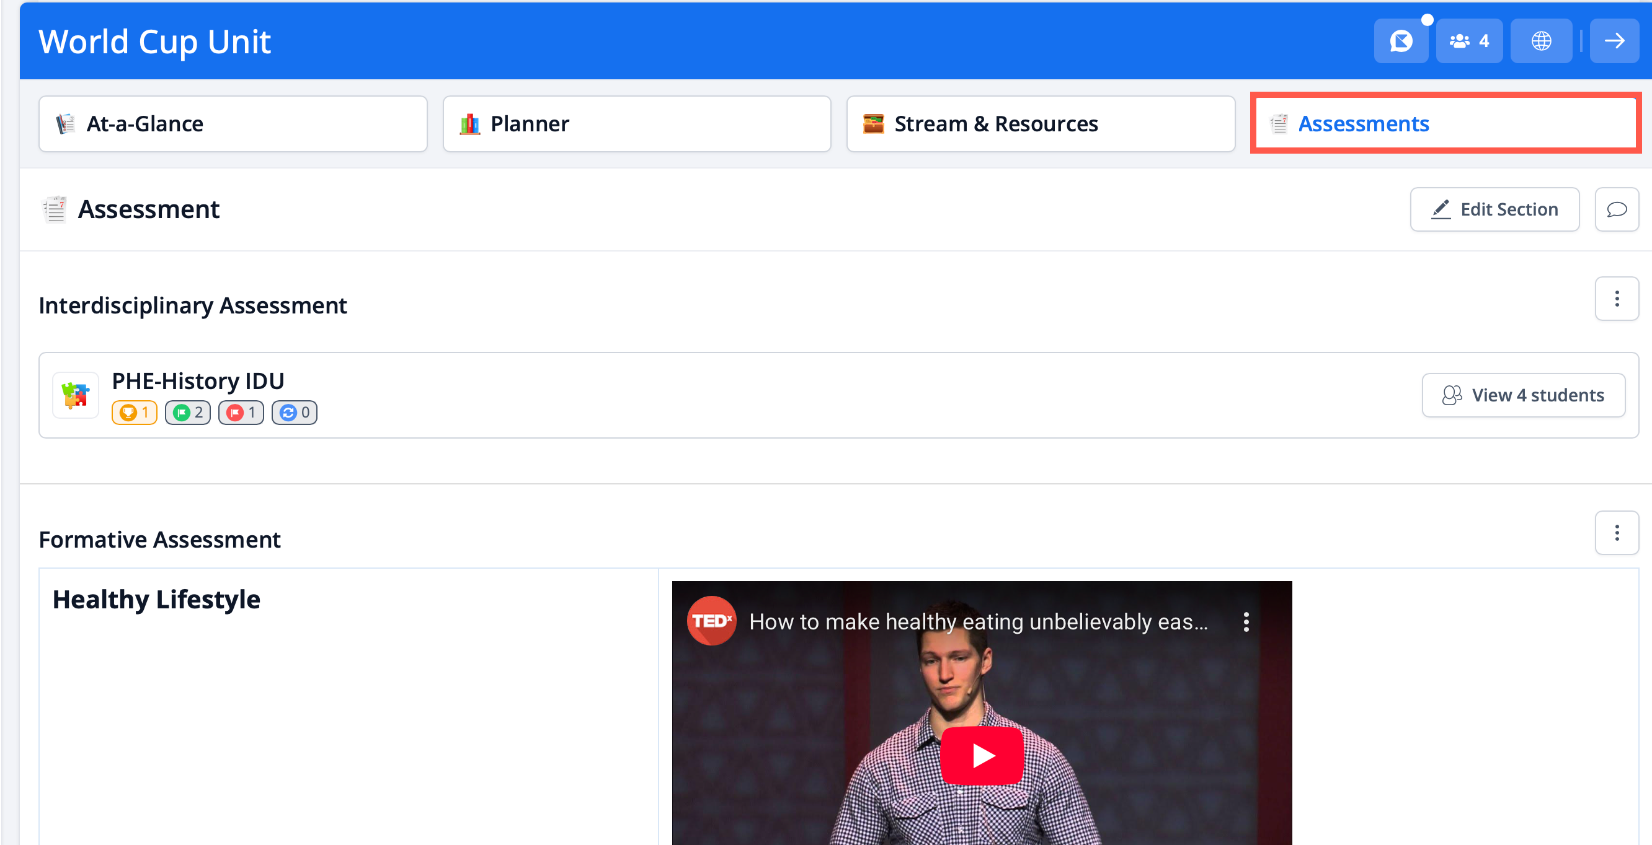Click the green flag badge showing 2

(188, 413)
